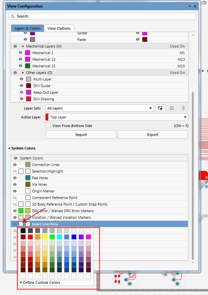Screen dimensions: 208x295
Task: Hide the Drill Guide layer
Action: [x=21, y=85]
